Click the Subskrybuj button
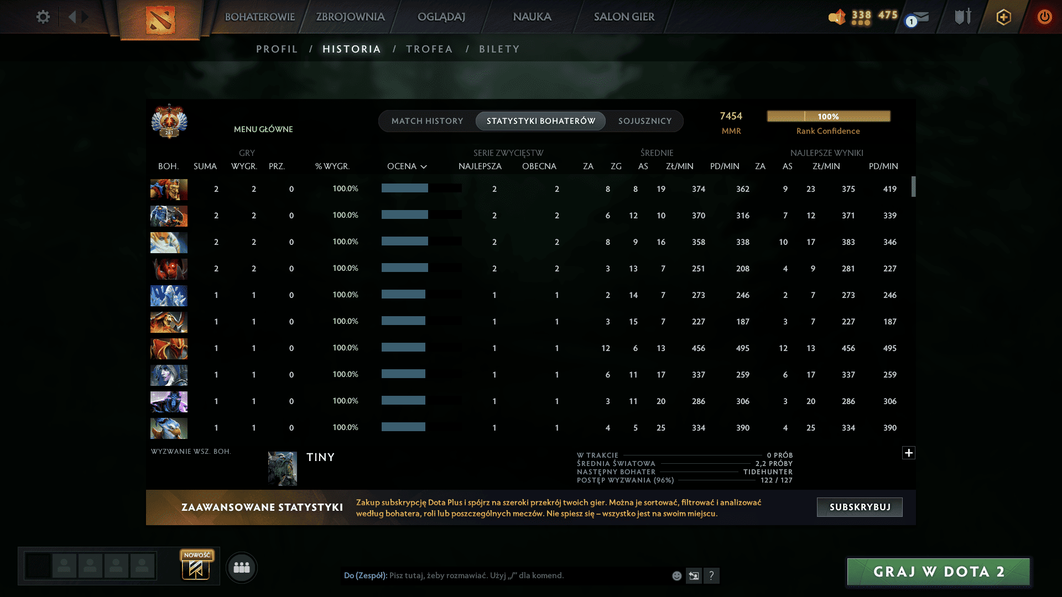 click(860, 507)
